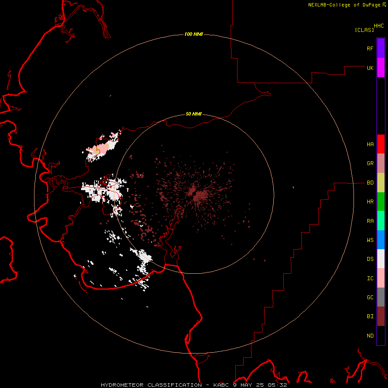The image size is (388, 388).
Task: Click the HR green legend swatch
Action: [x=381, y=202]
